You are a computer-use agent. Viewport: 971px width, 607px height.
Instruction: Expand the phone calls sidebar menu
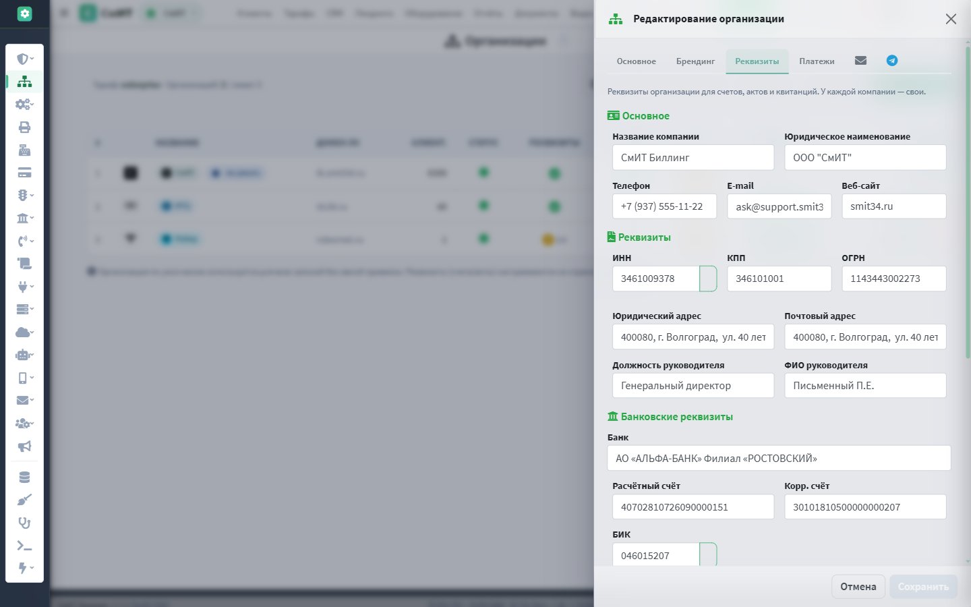pos(24,241)
